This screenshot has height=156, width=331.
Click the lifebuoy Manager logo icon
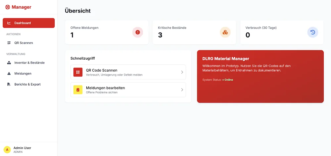[8, 7]
